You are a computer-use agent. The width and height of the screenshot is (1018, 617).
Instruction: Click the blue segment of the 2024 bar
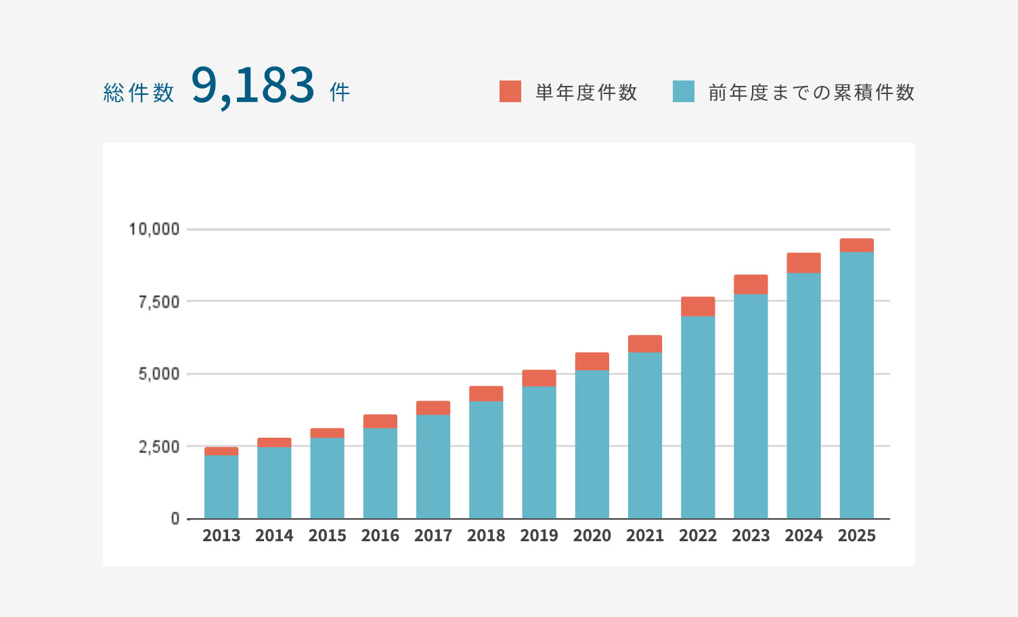pos(803,396)
